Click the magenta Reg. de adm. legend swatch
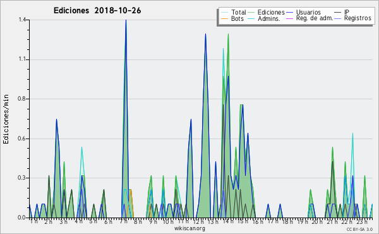The height and width of the screenshot is (234, 379). 289,18
